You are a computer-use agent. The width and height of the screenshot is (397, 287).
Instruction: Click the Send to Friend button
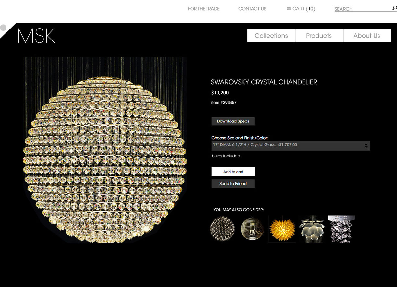click(233, 184)
